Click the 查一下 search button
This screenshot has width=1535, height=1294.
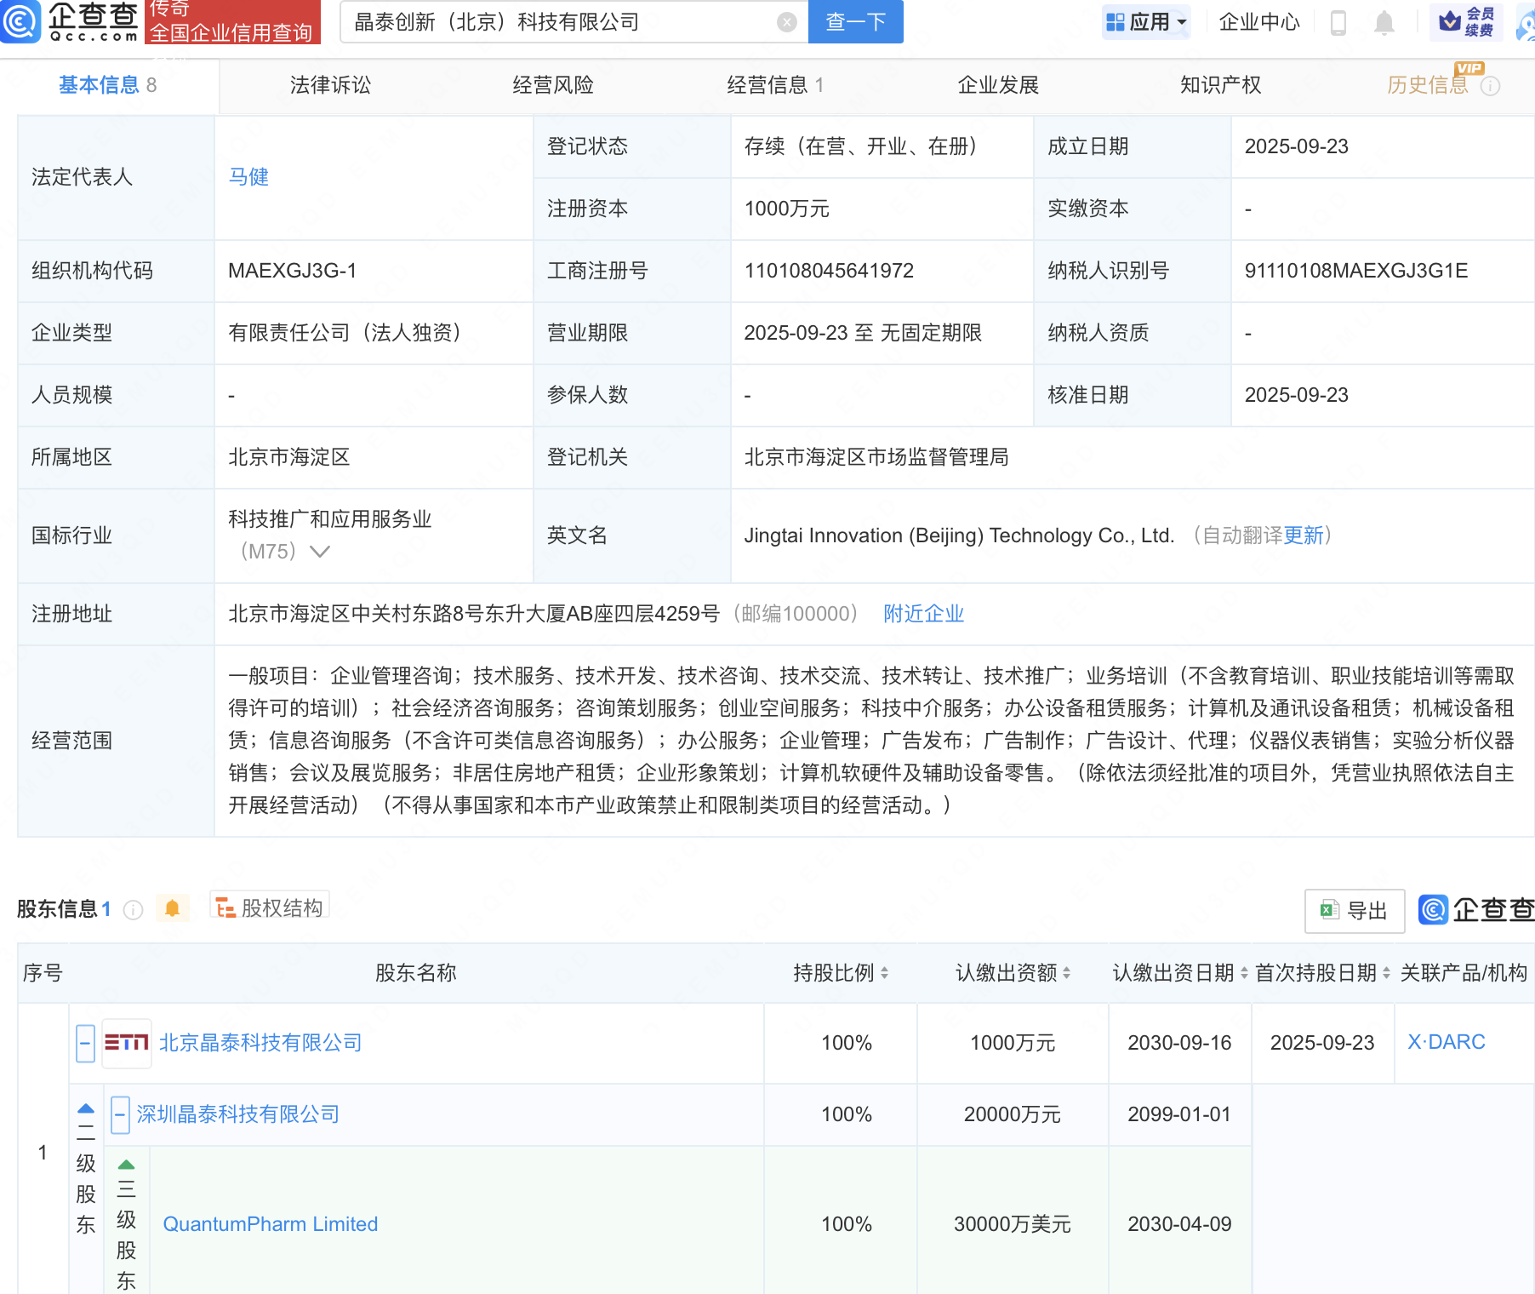855,22
